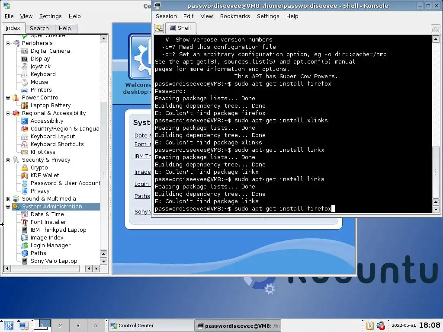
Task: Select the Privacy module icon
Action: 25,191
